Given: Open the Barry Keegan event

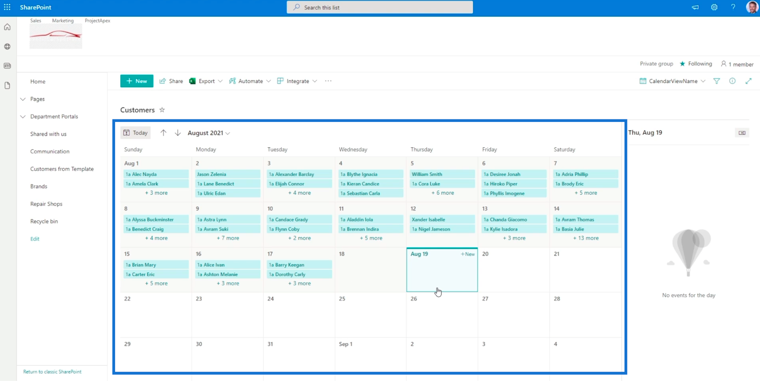Looking at the screenshot, I should tap(300, 265).
